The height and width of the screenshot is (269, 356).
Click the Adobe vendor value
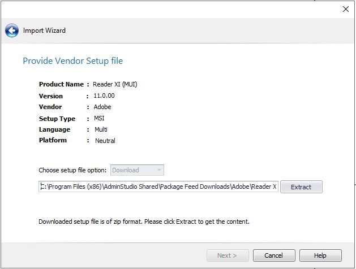(x=102, y=107)
